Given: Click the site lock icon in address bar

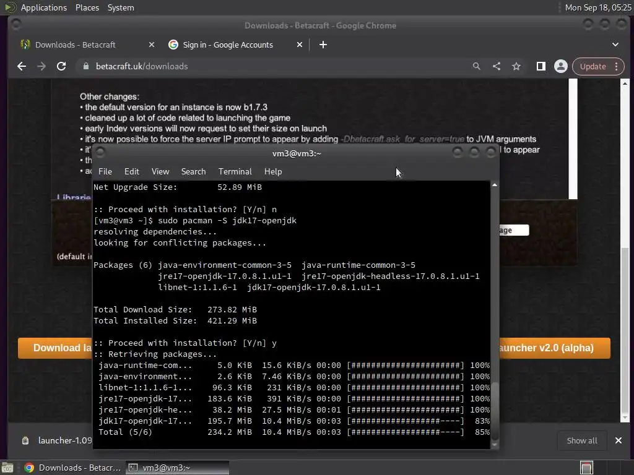Looking at the screenshot, I should (x=85, y=66).
